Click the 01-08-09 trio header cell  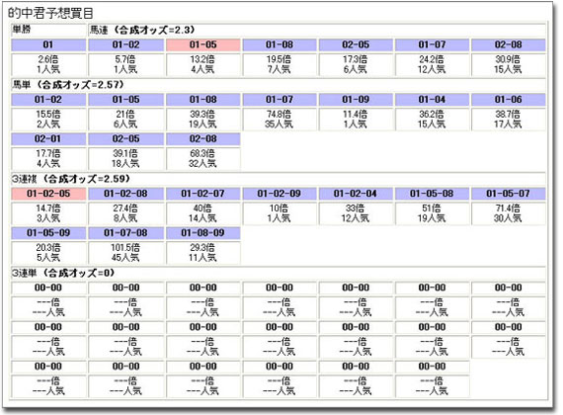point(202,233)
